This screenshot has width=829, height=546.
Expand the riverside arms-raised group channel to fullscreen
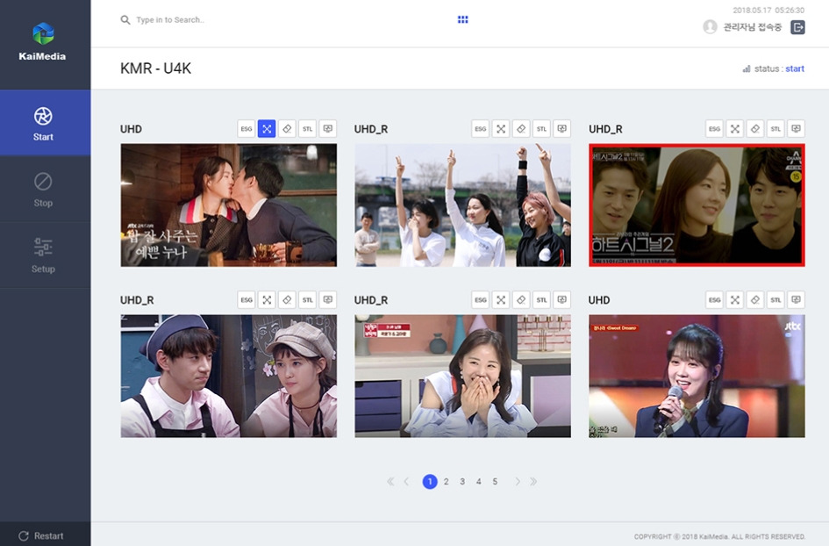(501, 128)
